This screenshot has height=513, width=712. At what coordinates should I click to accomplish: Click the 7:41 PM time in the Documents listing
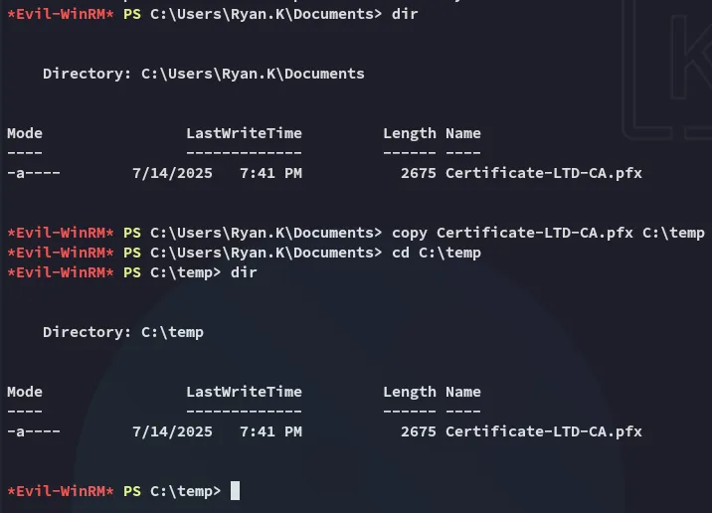[270, 173]
